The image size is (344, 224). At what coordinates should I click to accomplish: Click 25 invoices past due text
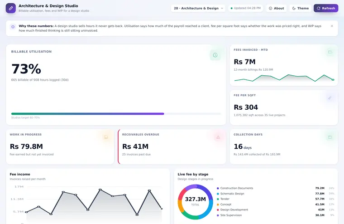(136, 154)
